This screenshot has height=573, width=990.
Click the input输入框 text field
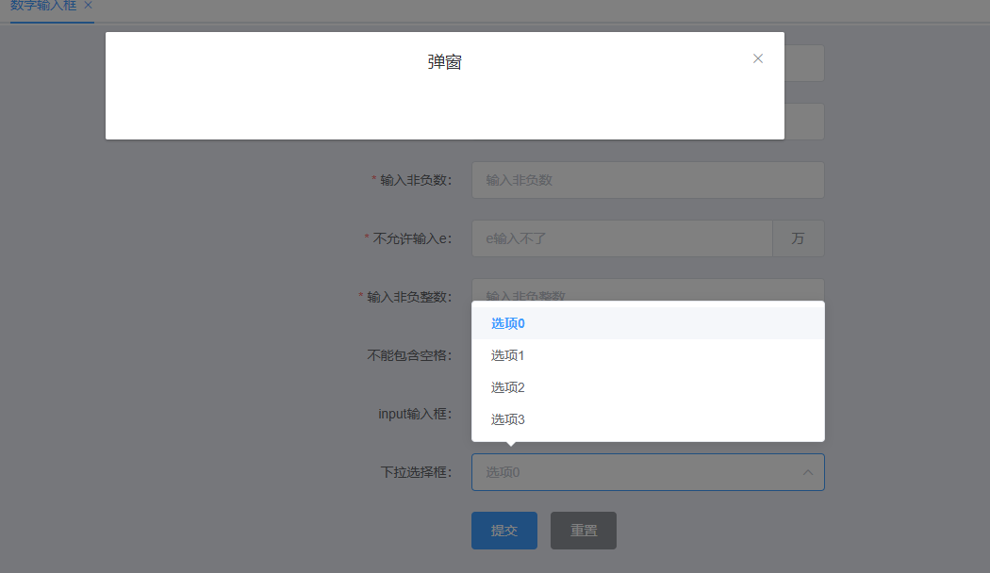click(x=648, y=413)
